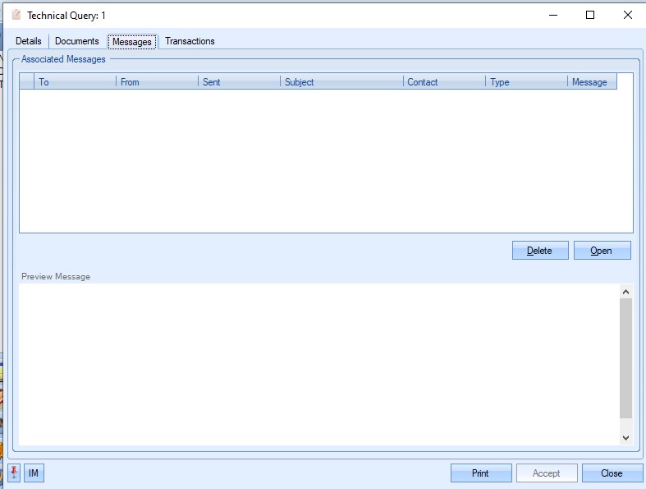Click the Delete button

[540, 251]
